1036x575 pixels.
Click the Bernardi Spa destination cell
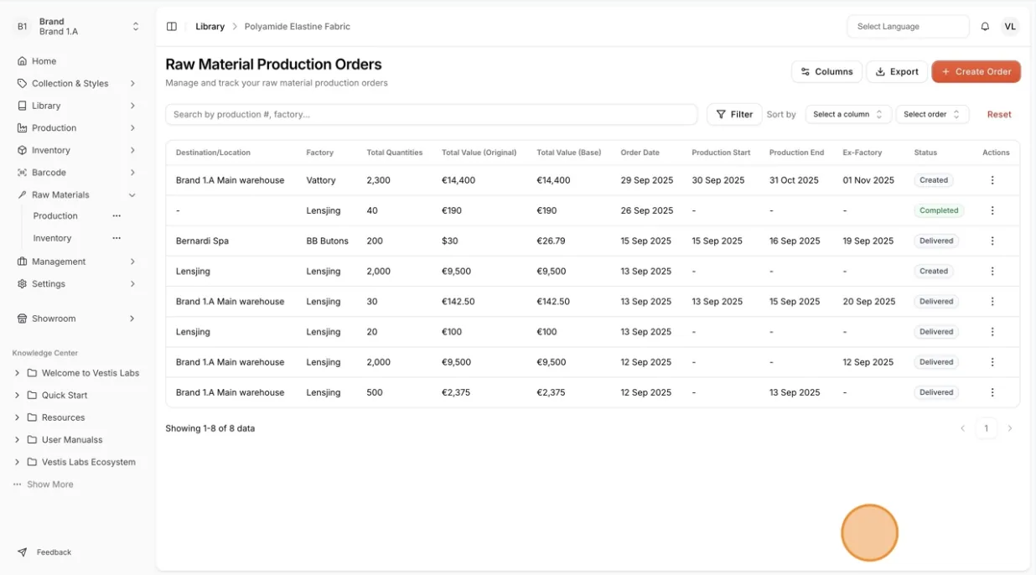tap(202, 241)
